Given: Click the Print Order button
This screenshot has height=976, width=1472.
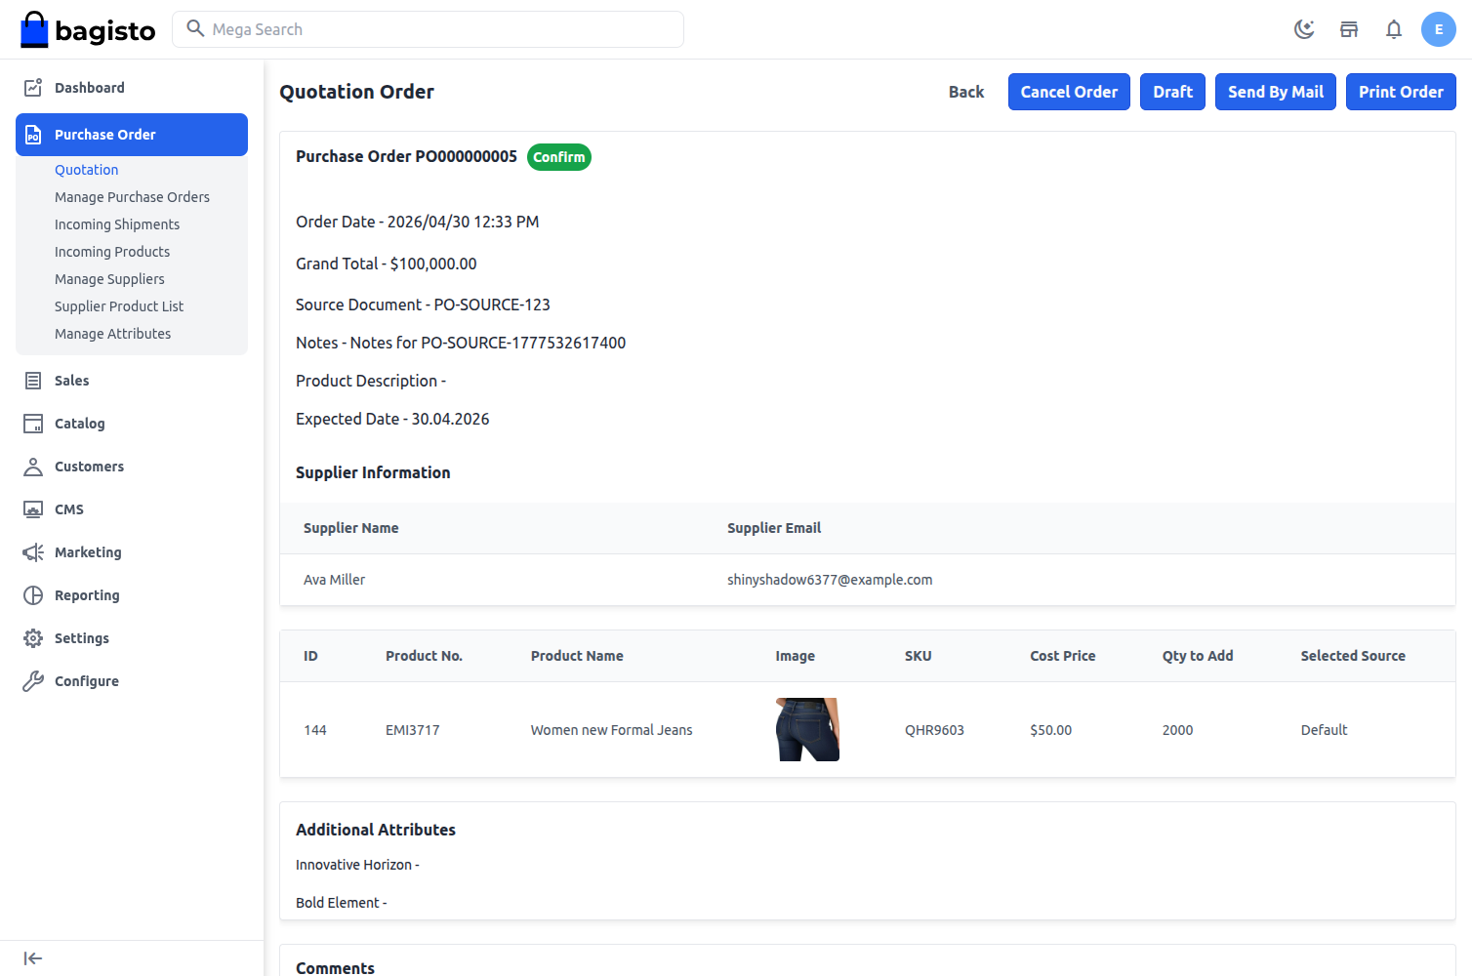Looking at the screenshot, I should click(x=1401, y=91).
